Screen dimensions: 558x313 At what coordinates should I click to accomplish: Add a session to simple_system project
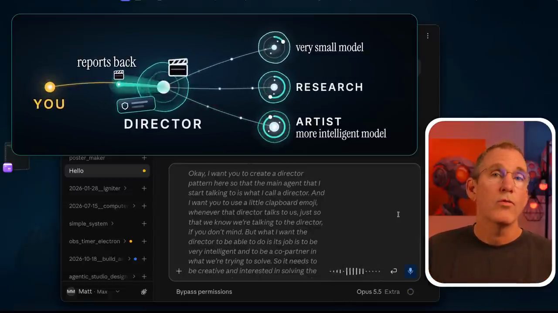pos(144,223)
